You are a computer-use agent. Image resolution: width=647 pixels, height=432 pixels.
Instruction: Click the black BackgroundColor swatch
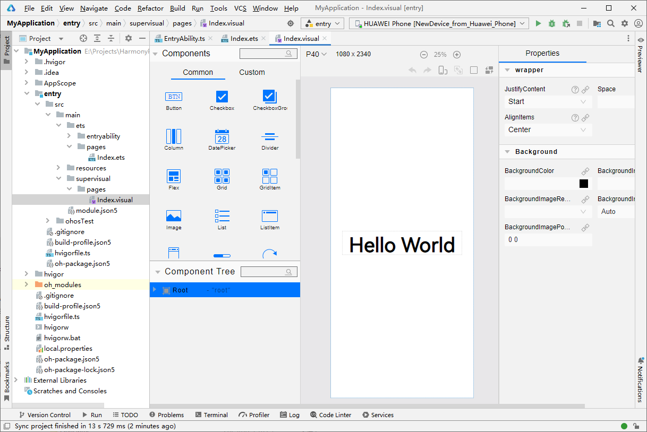pyautogui.click(x=584, y=184)
